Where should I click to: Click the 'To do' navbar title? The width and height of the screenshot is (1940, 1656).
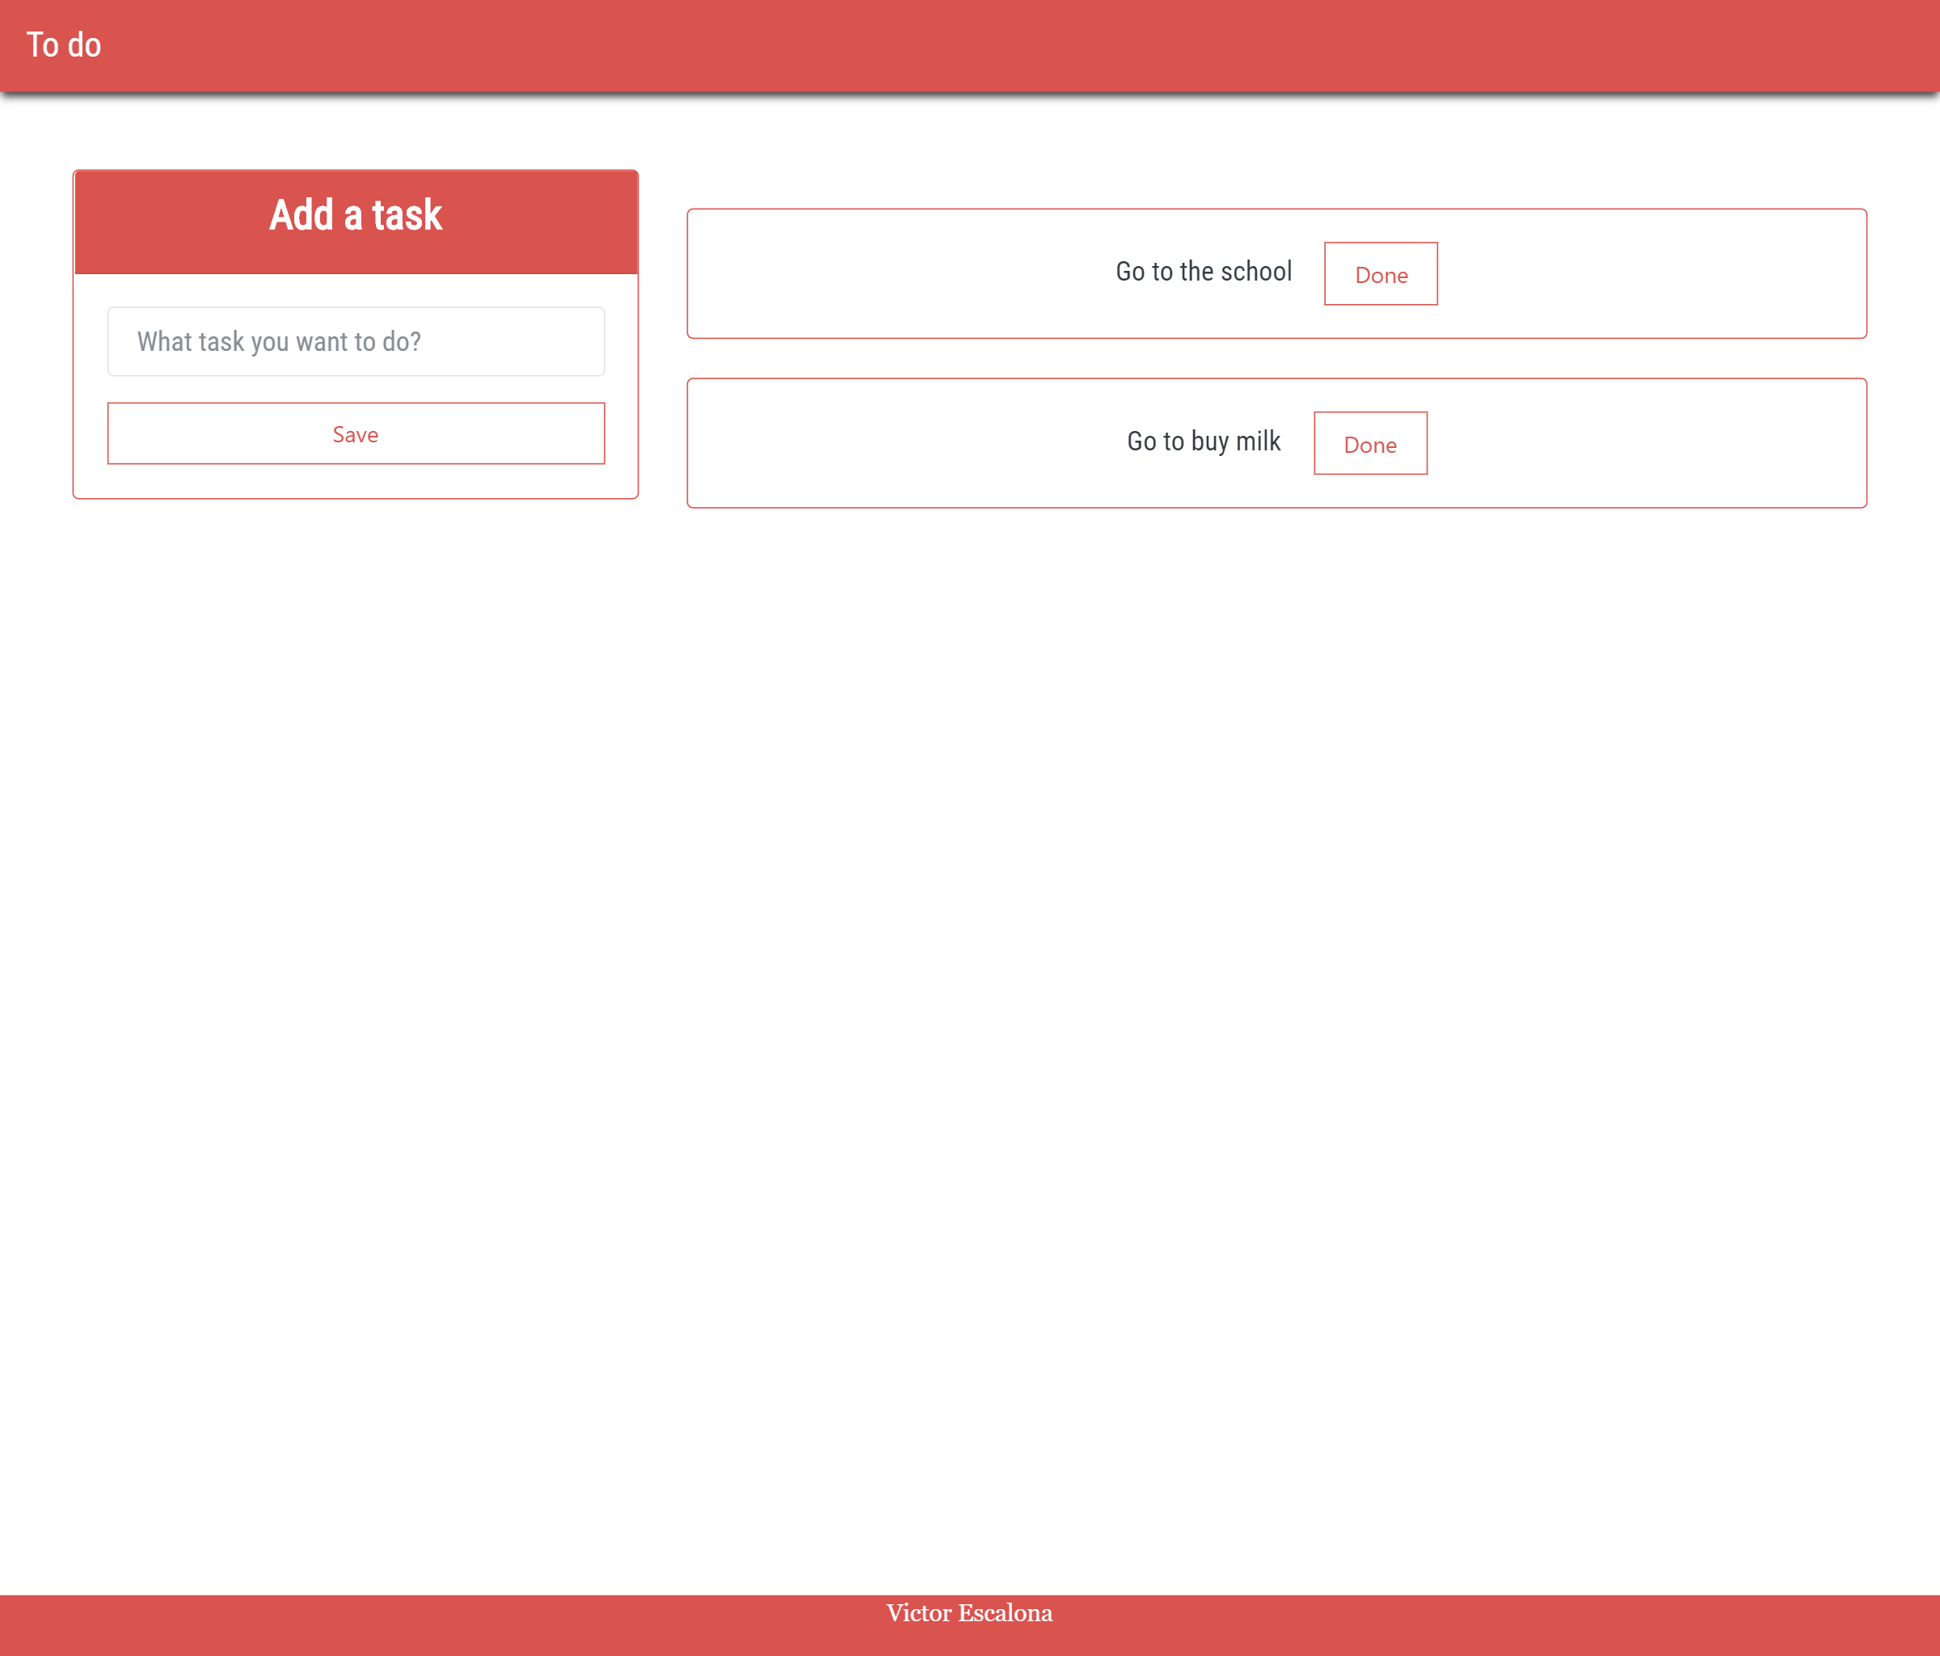point(64,45)
